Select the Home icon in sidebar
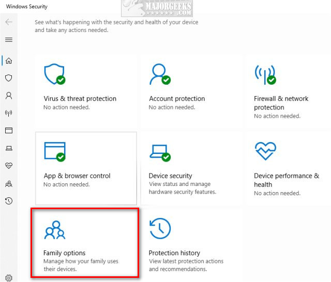The width and height of the screenshot is (331, 282). [9, 61]
